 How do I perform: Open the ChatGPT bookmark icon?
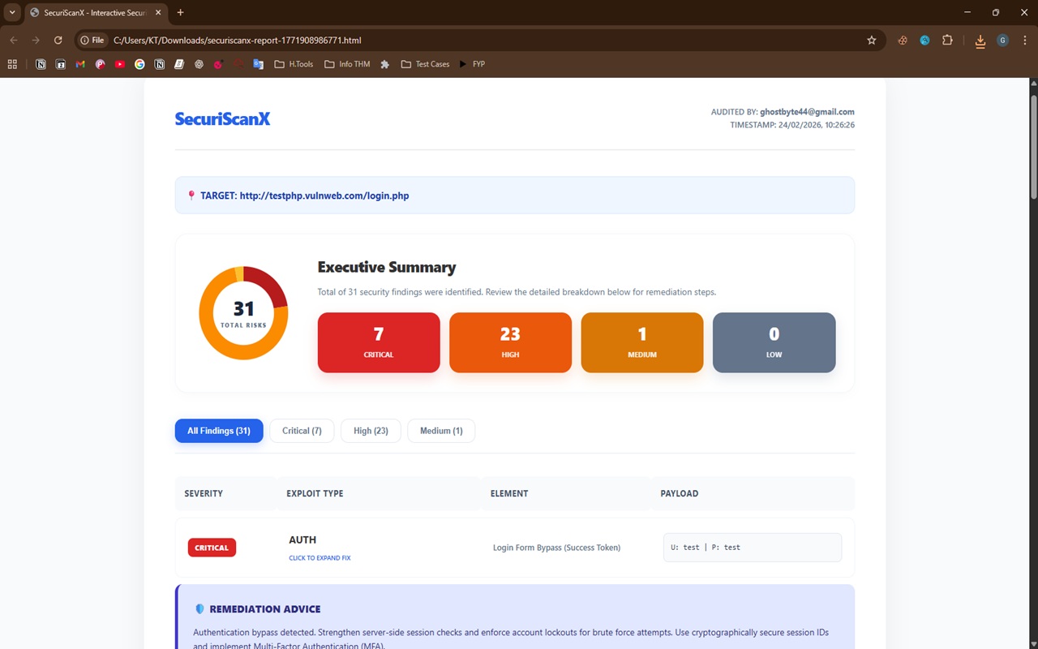(x=199, y=64)
